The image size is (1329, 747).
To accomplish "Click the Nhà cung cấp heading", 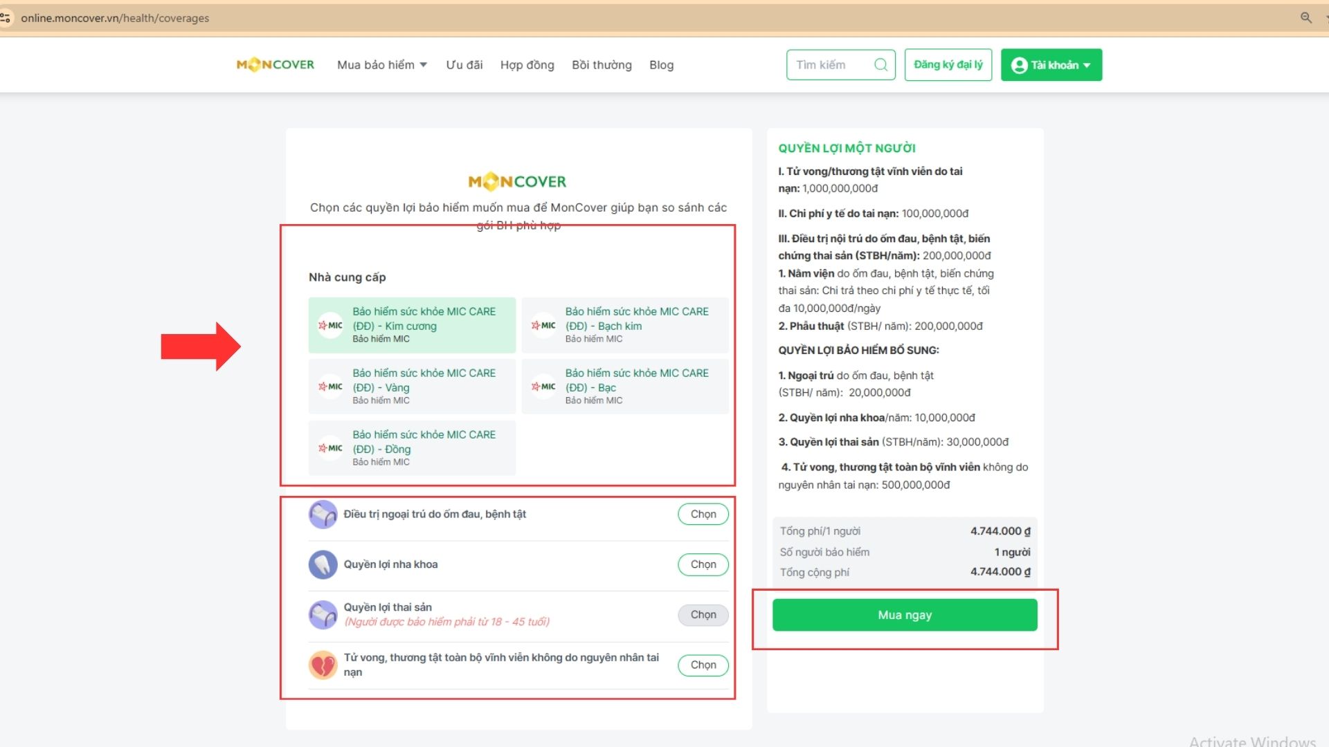I will [347, 277].
